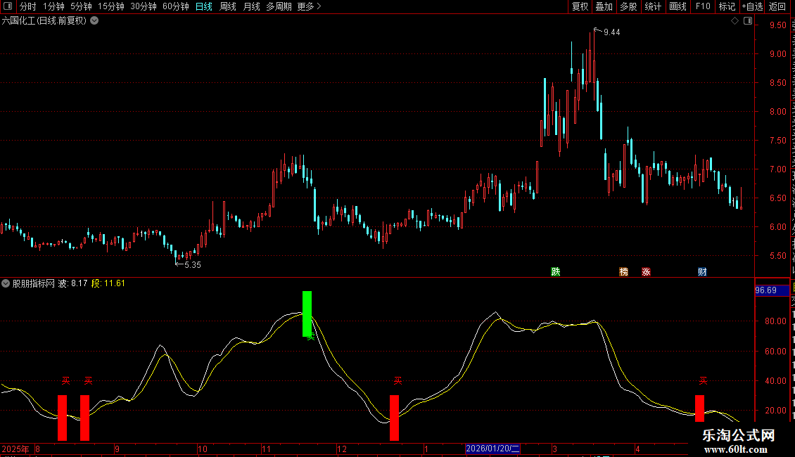Image resolution: width=795 pixels, height=457 pixels.
Task: Click the first red 买 signal bar
Action: (63, 418)
